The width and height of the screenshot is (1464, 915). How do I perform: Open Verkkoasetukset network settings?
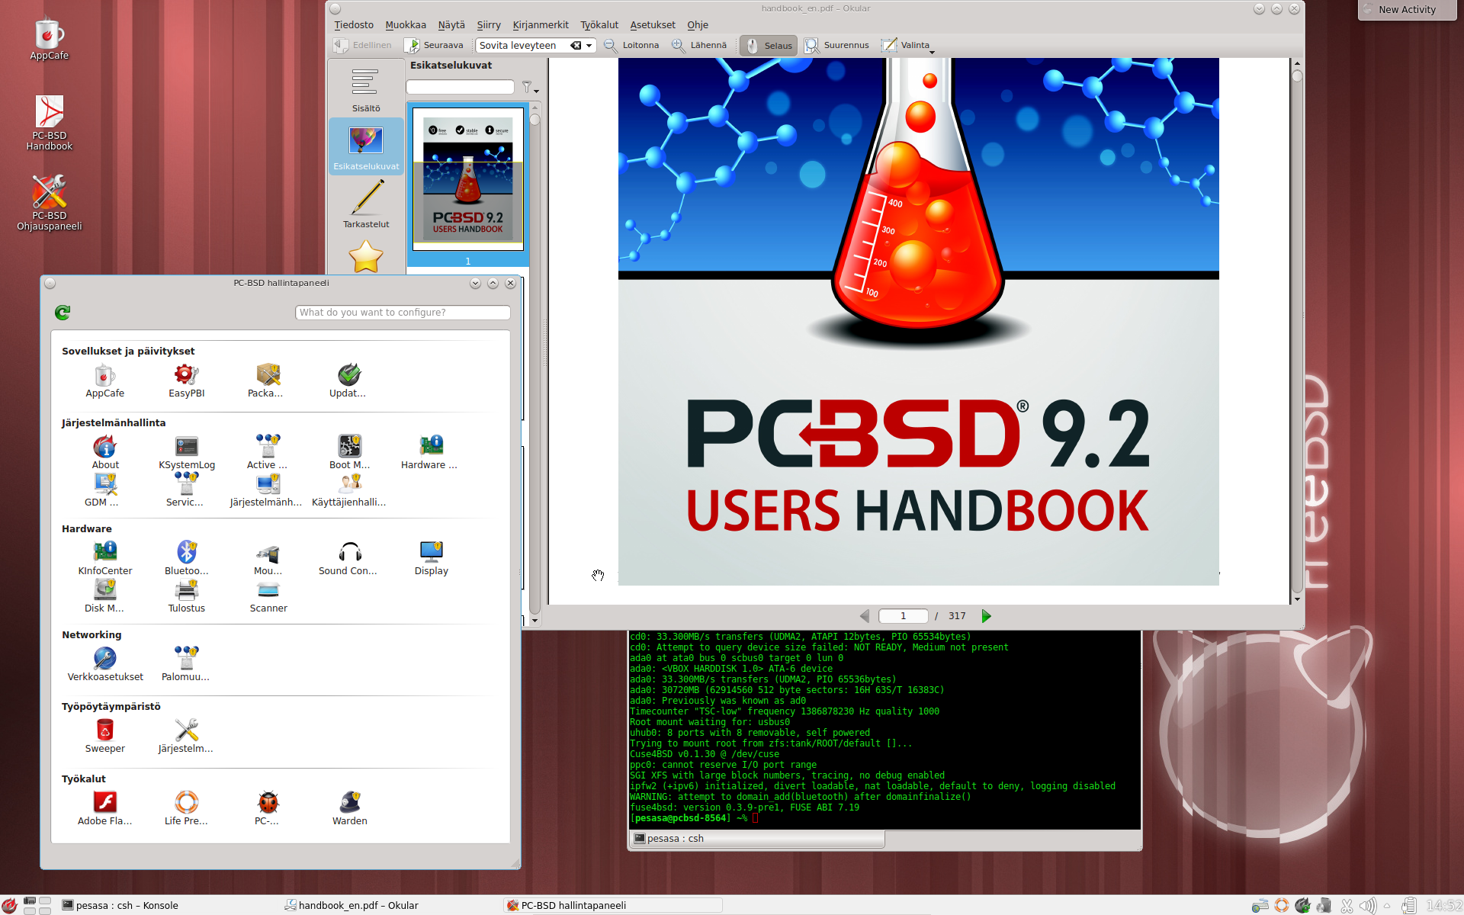[105, 664]
